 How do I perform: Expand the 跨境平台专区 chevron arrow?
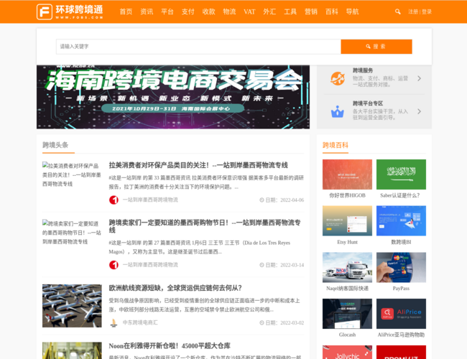click(x=419, y=111)
